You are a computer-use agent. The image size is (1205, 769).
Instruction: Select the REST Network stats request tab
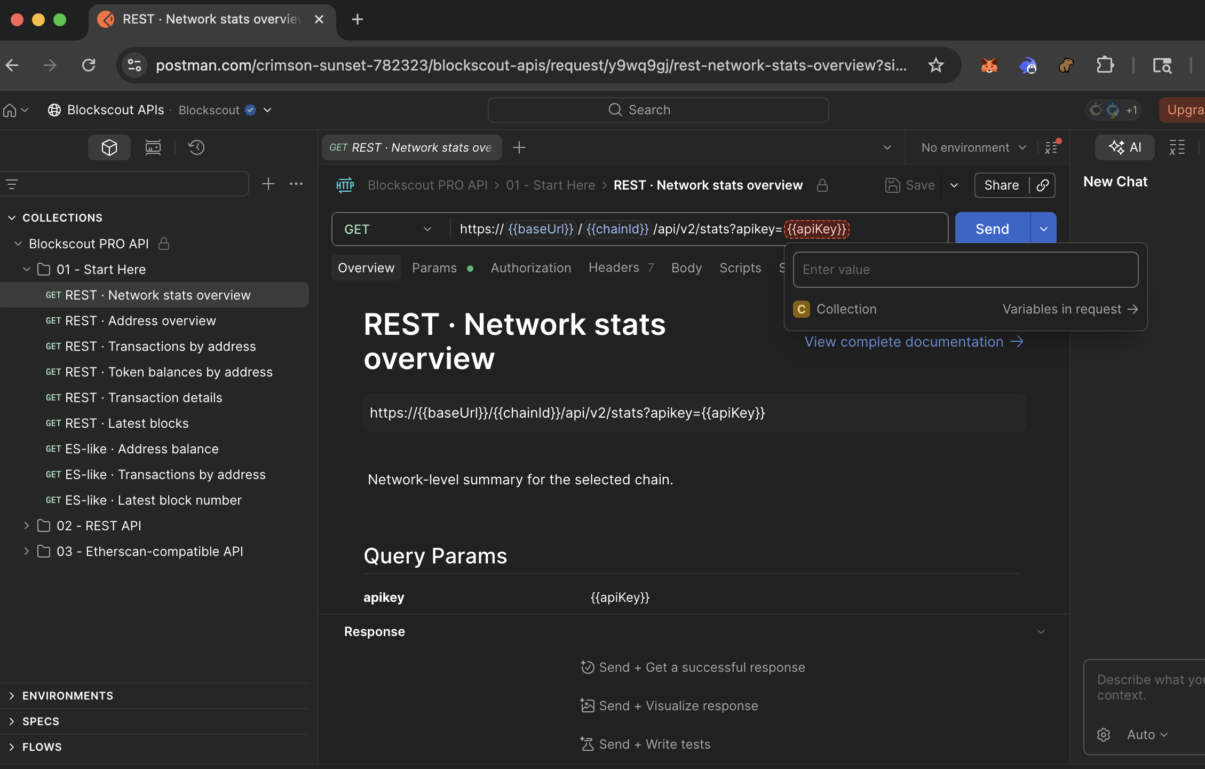411,147
